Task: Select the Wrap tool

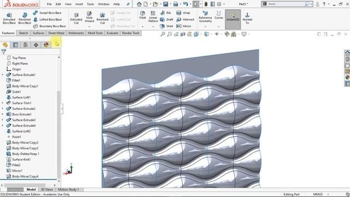Action: click(183, 13)
